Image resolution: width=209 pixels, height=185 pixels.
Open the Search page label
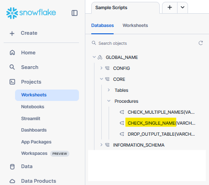pos(30,67)
